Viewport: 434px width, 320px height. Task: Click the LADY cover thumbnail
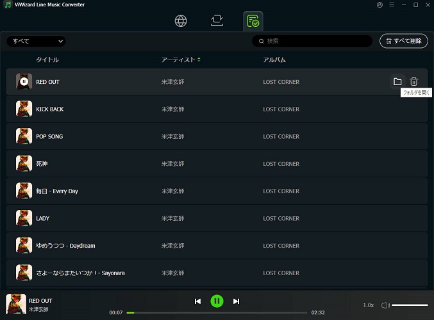point(24,218)
